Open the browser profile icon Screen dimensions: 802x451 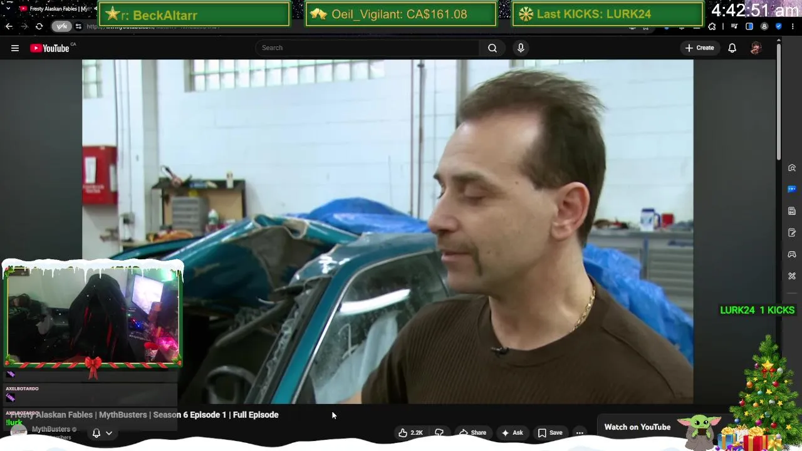[x=764, y=26]
